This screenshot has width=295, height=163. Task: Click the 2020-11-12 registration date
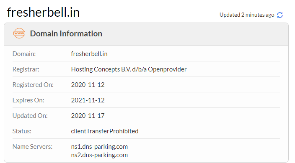click(88, 85)
